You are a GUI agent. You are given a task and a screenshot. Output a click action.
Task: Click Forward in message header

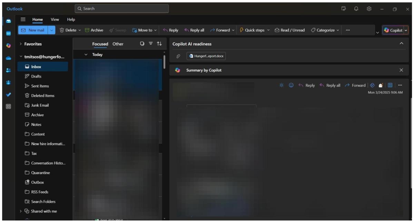pyautogui.click(x=355, y=85)
